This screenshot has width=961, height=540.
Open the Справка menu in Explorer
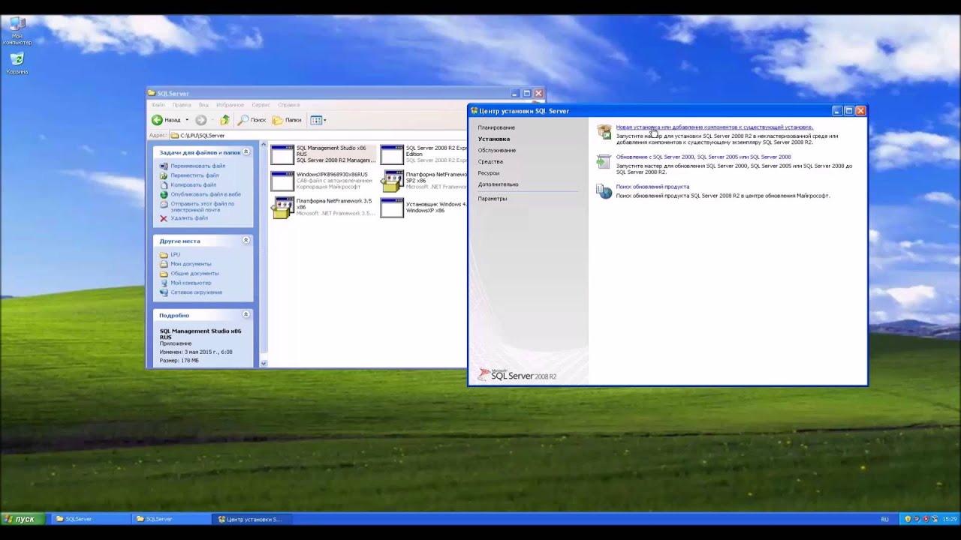click(x=288, y=105)
